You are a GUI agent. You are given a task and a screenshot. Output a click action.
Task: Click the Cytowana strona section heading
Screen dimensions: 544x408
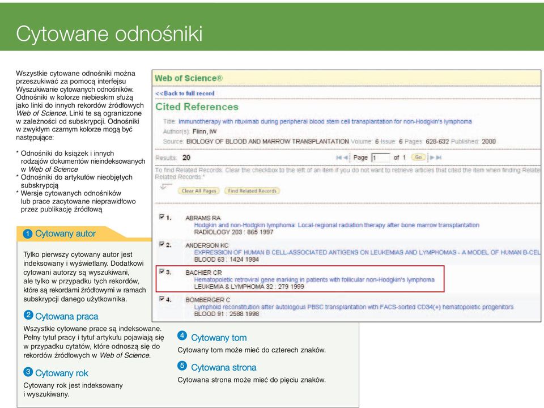(x=224, y=367)
